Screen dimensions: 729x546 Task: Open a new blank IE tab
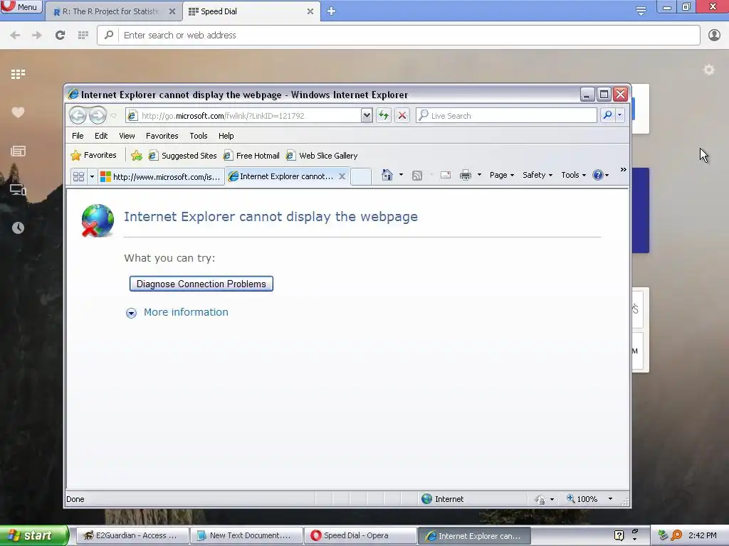point(361,176)
